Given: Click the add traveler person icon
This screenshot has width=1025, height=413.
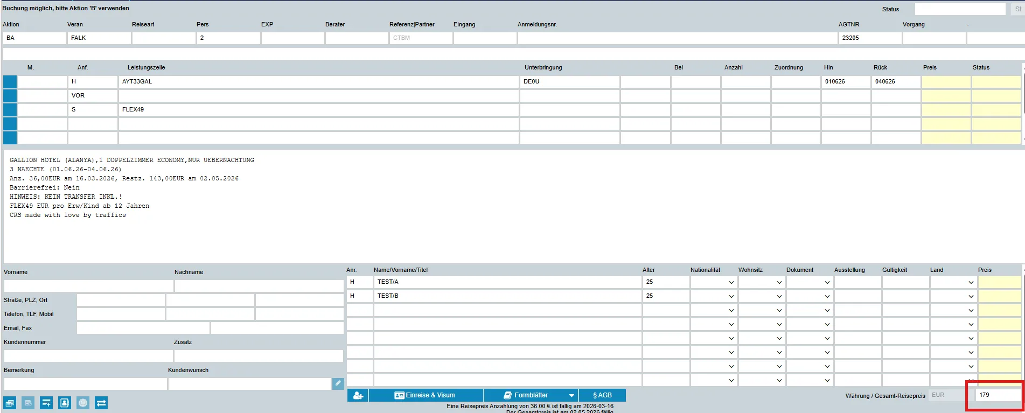Looking at the screenshot, I should (358, 395).
